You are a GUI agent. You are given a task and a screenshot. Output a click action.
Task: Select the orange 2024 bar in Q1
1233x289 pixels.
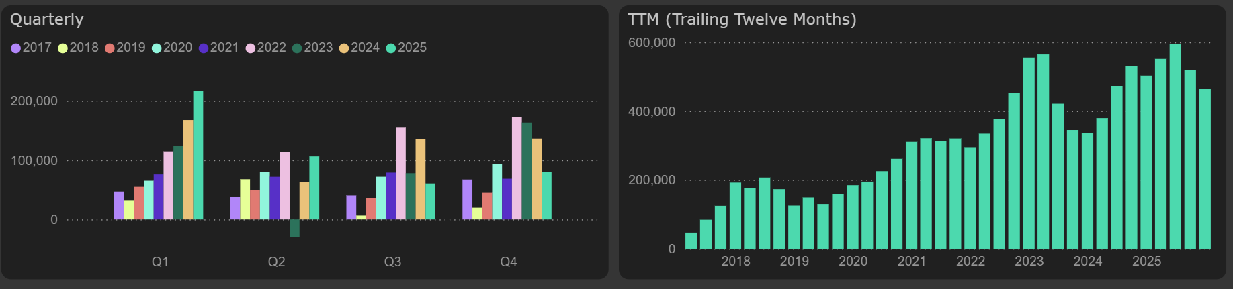click(x=188, y=170)
